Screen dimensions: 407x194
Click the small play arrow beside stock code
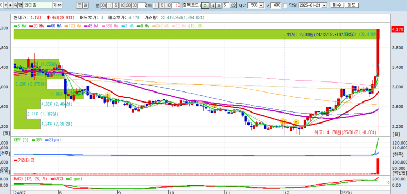tap(11, 5)
